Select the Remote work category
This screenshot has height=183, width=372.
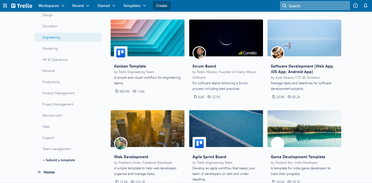tap(52, 115)
